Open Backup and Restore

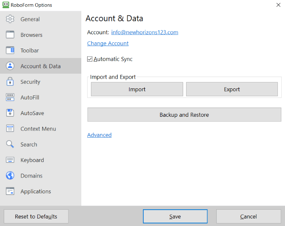[x=184, y=115]
